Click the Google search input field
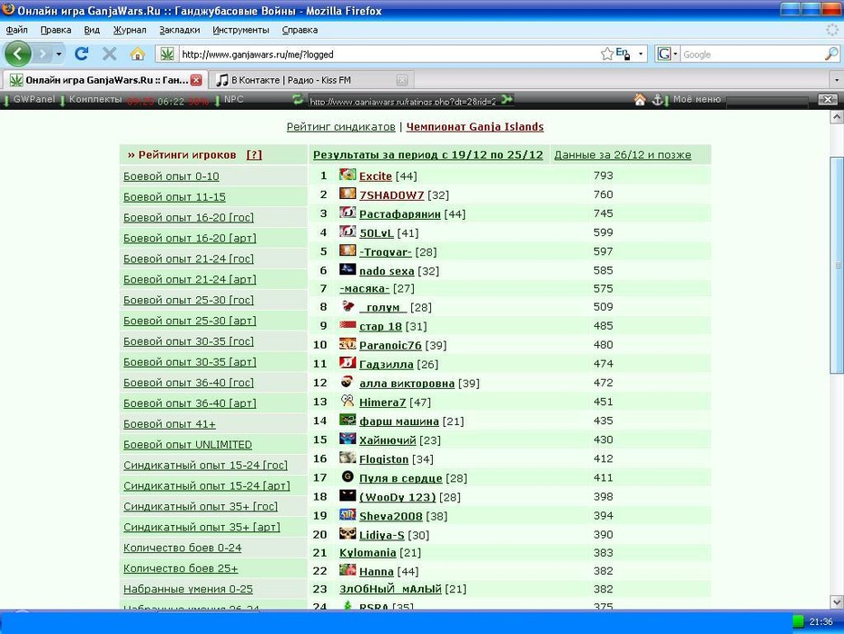 pyautogui.click(x=752, y=54)
